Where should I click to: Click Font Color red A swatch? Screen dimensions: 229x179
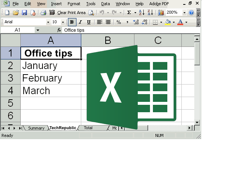point(180,22)
